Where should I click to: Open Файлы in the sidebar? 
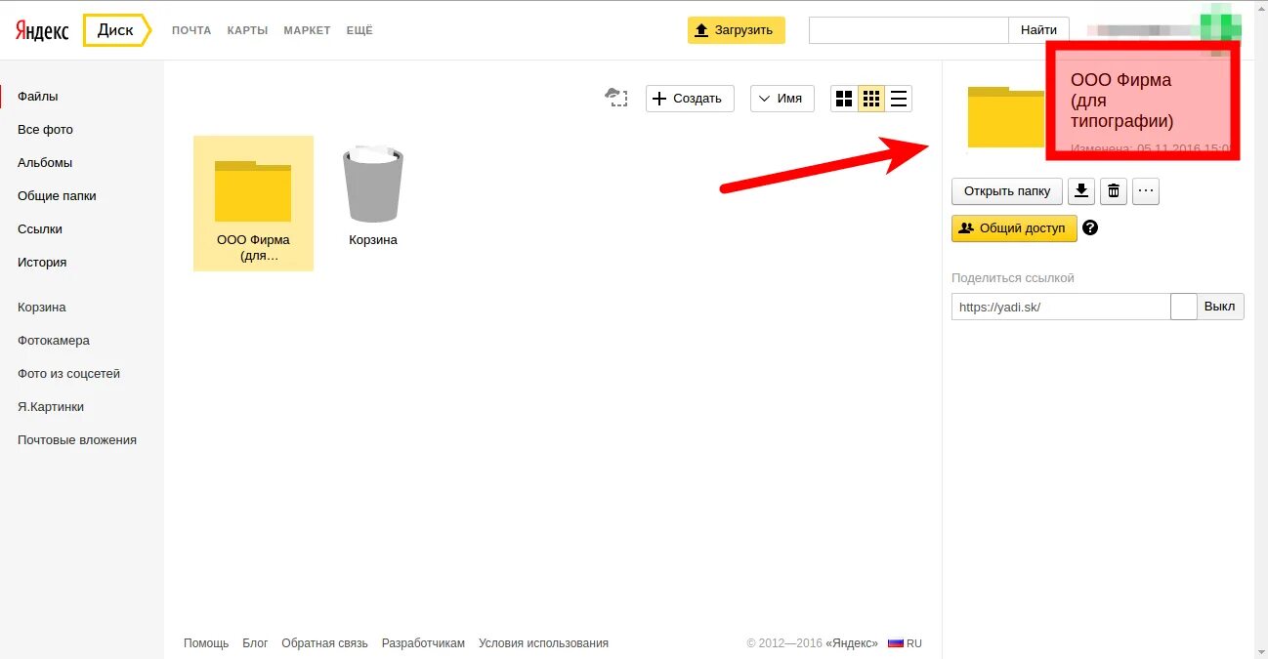pyautogui.click(x=38, y=97)
